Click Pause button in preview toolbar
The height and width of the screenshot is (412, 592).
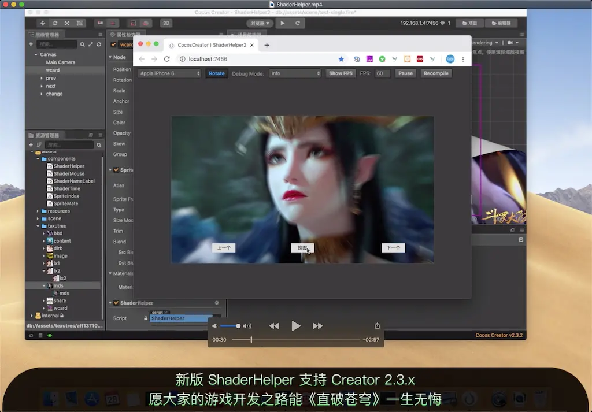[x=405, y=73]
